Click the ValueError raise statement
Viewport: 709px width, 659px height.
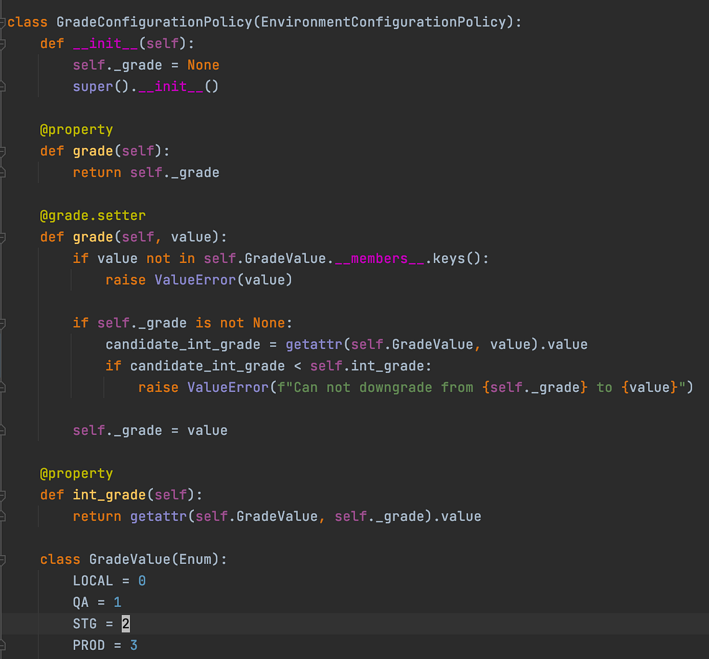click(x=198, y=280)
